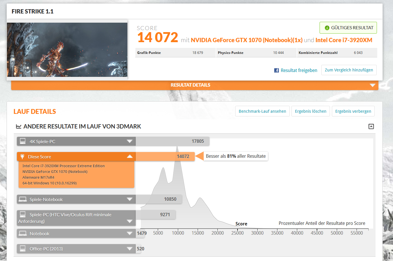Image resolution: width=393 pixels, height=261 pixels.
Task: Click the green info icon in Gültiges Resultat
Action: pyautogui.click(x=327, y=28)
